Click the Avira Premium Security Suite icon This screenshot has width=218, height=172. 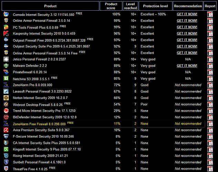tap(6, 130)
